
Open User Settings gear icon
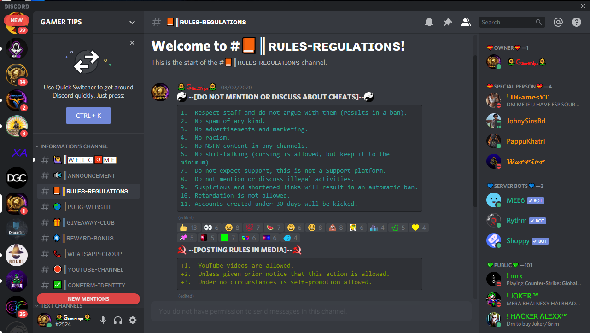pos(133,320)
